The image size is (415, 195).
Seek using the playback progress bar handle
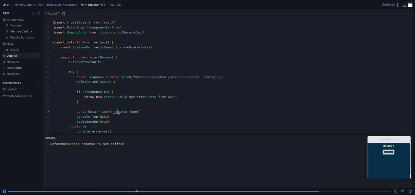[136, 191]
